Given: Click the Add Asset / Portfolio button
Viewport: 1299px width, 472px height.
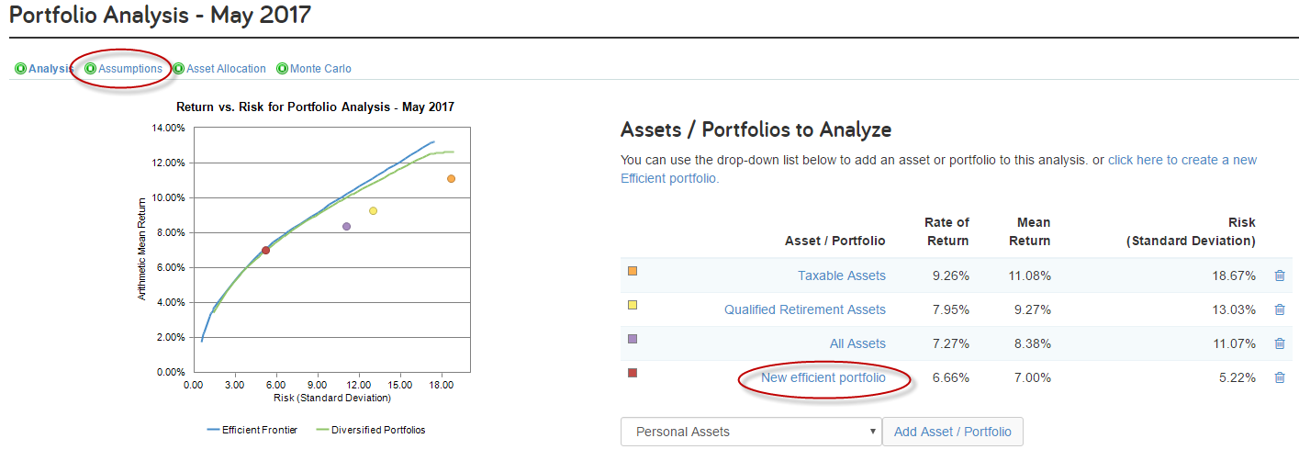Looking at the screenshot, I should pos(953,432).
